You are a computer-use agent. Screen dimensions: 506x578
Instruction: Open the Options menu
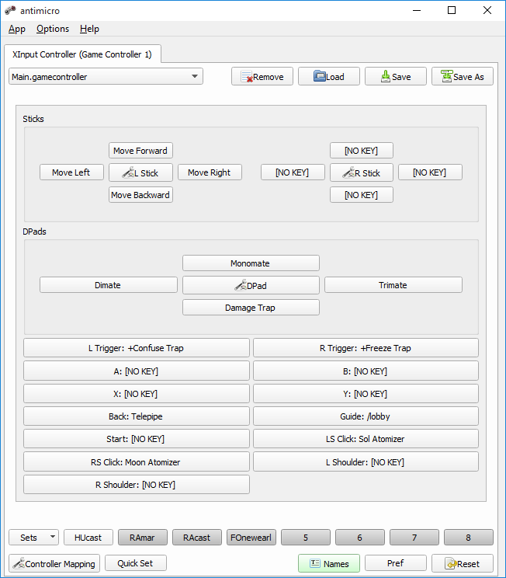[53, 29]
